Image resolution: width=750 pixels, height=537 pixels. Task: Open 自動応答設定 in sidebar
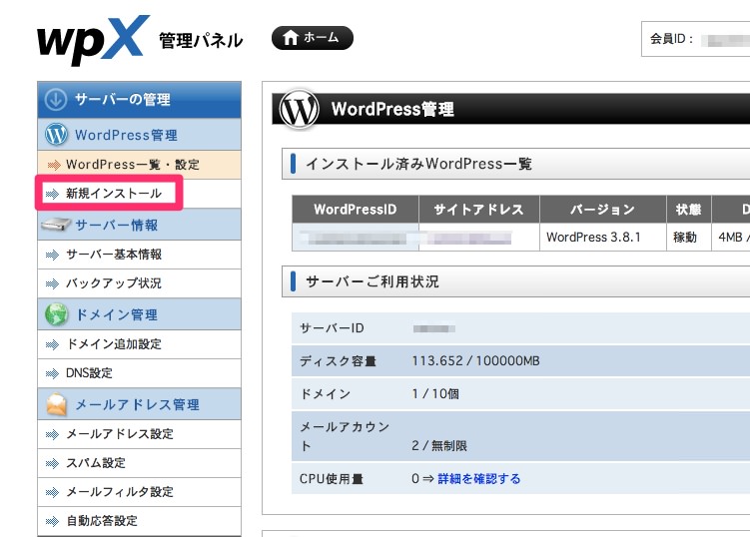coord(139,521)
